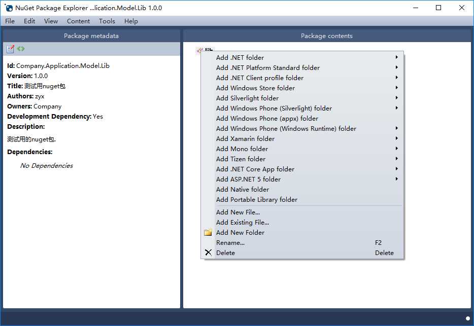474x326 pixels.
Task: Select Delete in context menu
Action: pos(302,252)
